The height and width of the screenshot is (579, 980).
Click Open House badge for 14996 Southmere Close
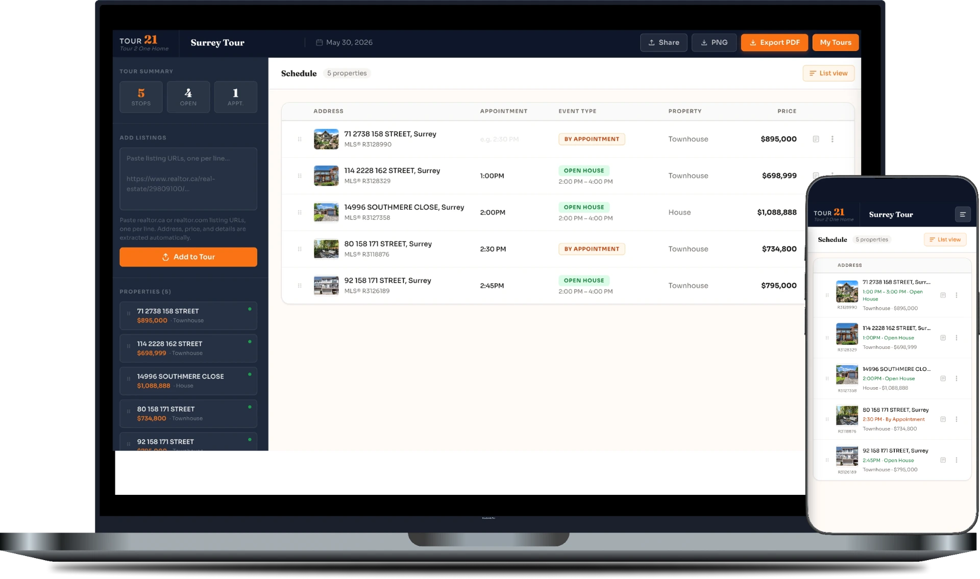pyautogui.click(x=584, y=208)
